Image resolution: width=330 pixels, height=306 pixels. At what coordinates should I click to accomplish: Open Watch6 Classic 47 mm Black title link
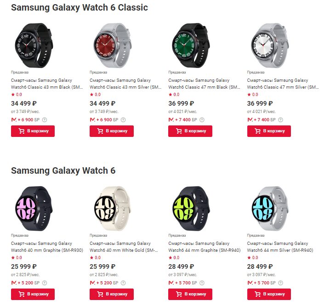click(204, 84)
